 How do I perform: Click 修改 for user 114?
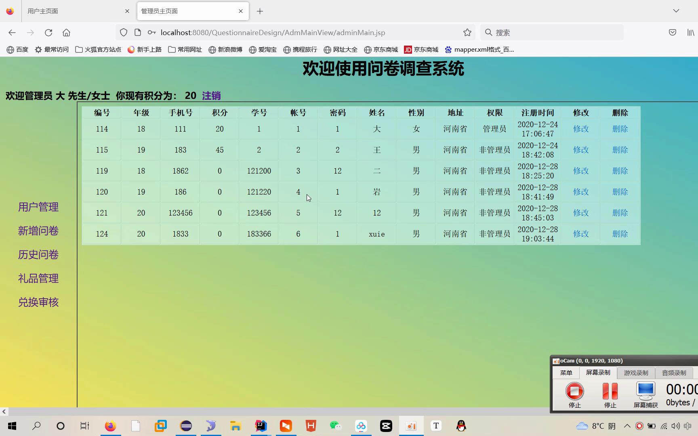click(x=580, y=129)
